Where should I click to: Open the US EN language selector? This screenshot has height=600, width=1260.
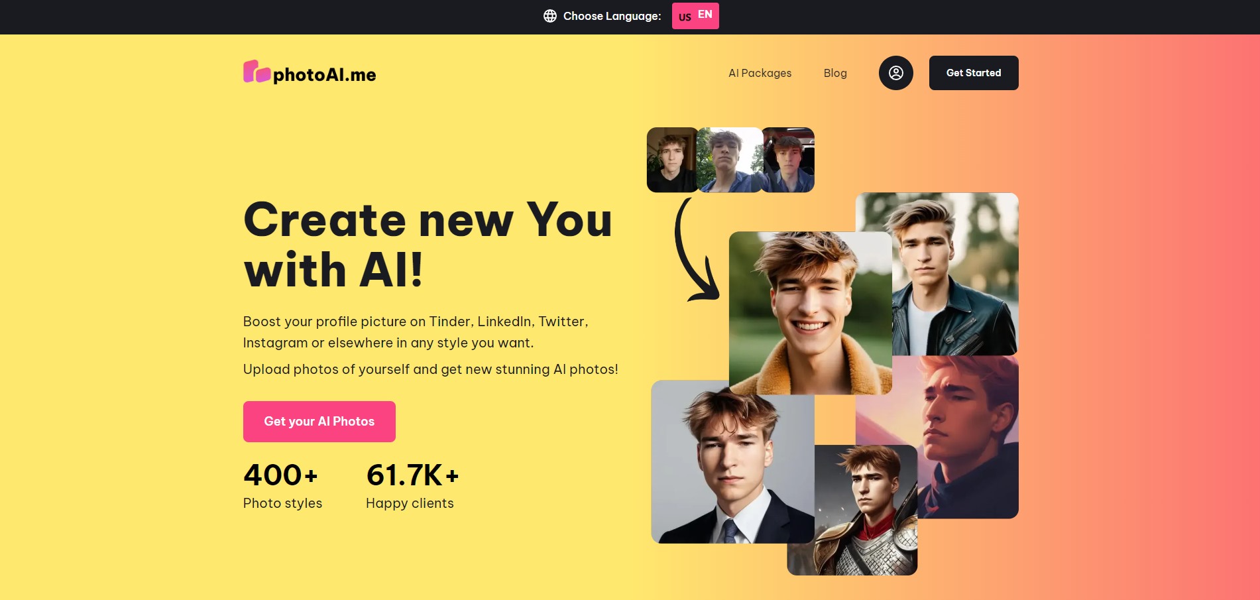point(695,16)
